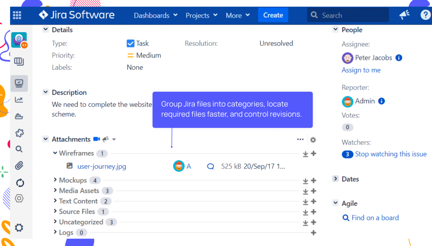Open the add-ons puzzle icon in the sidebar
The width and height of the screenshot is (432, 246).
coord(19,133)
